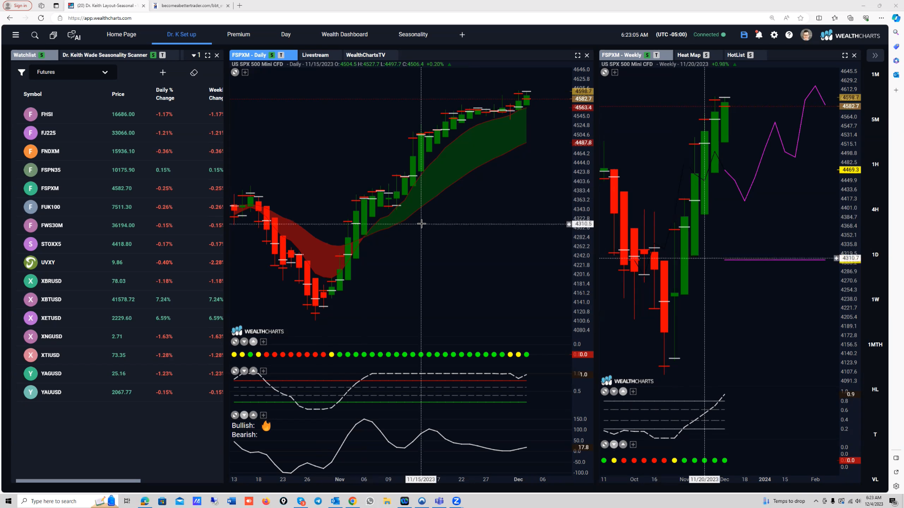Toggle Weekly dots indicator visibility
This screenshot has width=904, height=508.
[x=605, y=444]
